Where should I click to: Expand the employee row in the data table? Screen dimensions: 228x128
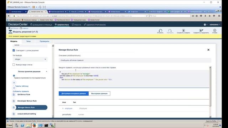pyautogui.click(x=63, y=108)
